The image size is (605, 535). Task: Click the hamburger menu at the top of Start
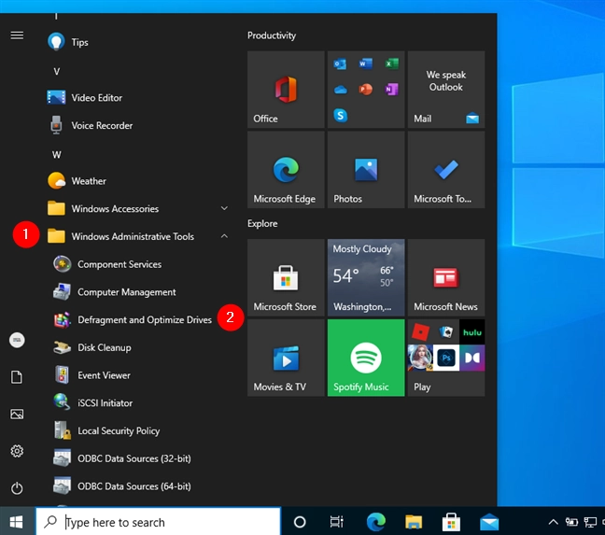17,35
